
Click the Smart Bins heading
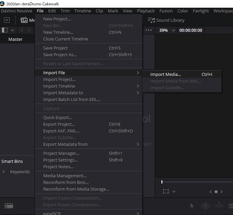coord(12,161)
